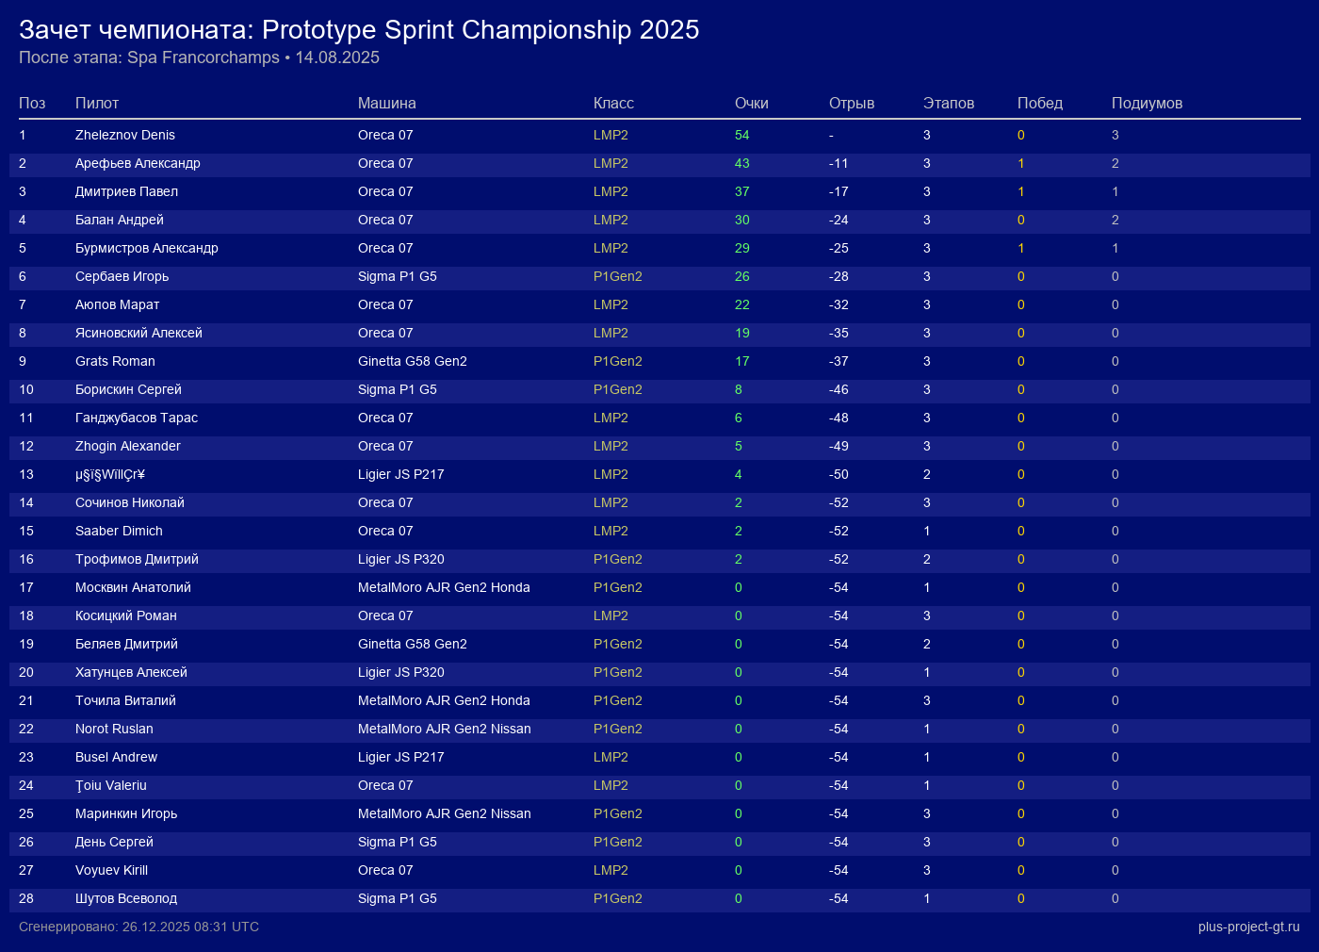The height and width of the screenshot is (952, 1319).
Task: Select driver Шутов Всеволод in last row
Action: click(x=126, y=898)
